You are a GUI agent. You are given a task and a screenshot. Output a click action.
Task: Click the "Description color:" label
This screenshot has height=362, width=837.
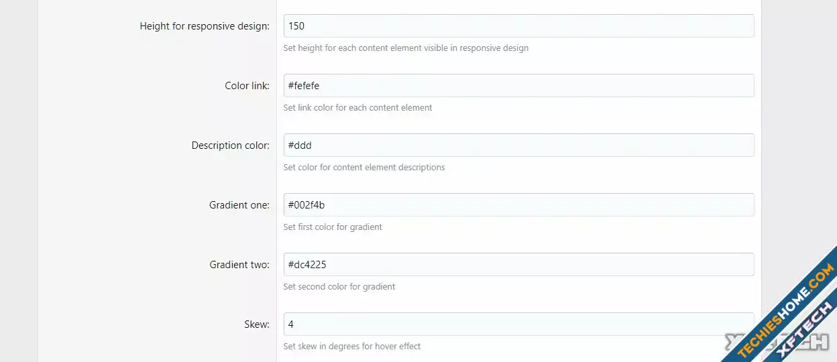point(231,145)
